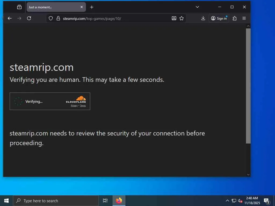
Task: Maximize the Firefox window
Action: tap(232, 7)
